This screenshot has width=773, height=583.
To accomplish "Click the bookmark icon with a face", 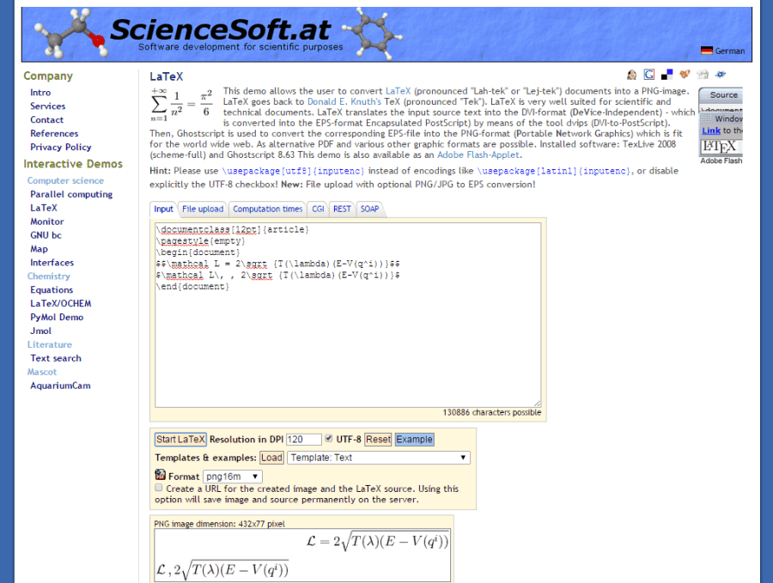I will click(x=631, y=75).
